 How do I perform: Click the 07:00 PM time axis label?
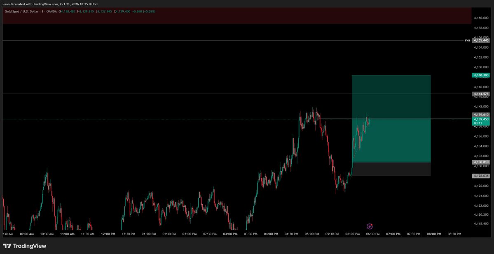point(393,234)
